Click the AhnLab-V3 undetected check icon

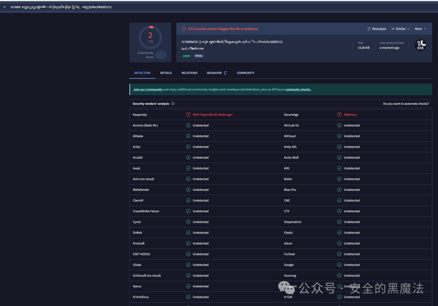coord(339,125)
